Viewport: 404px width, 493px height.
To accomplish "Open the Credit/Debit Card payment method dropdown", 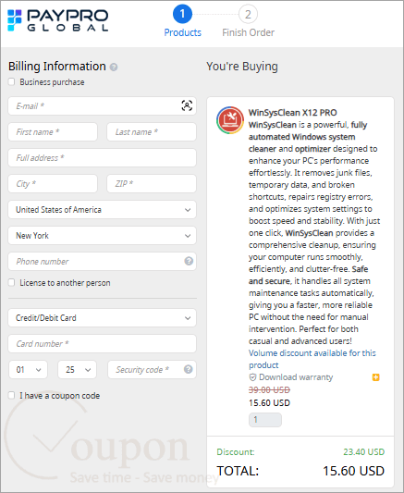I will [x=102, y=318].
